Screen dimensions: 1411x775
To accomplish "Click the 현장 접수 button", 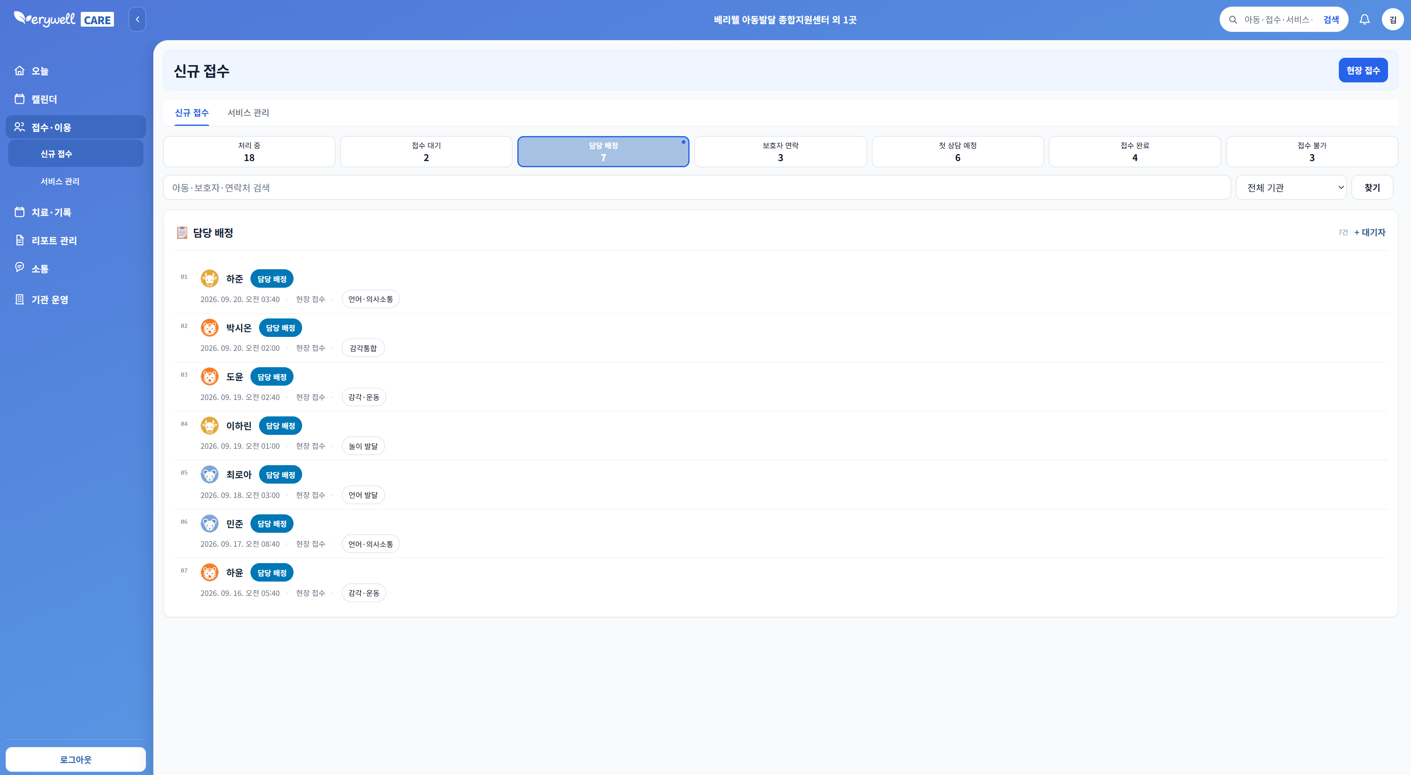I will point(1363,70).
